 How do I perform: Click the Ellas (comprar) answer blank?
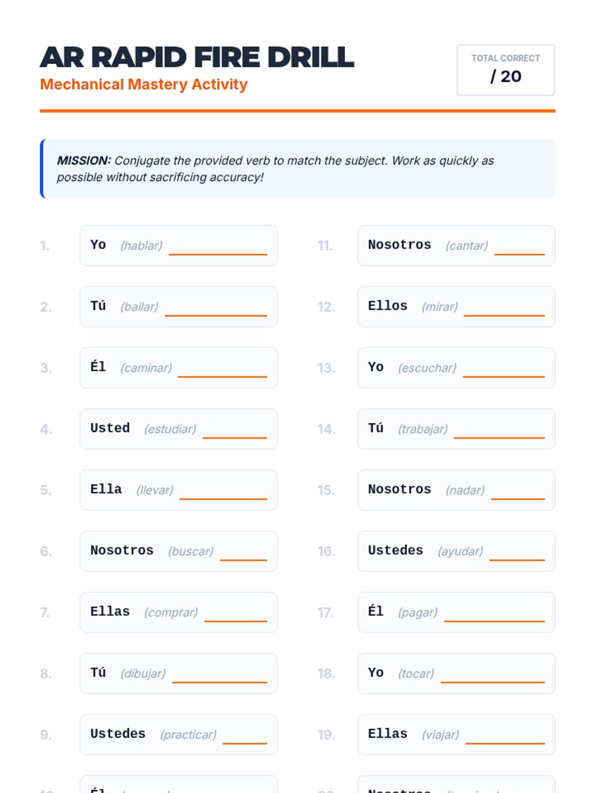(x=236, y=614)
